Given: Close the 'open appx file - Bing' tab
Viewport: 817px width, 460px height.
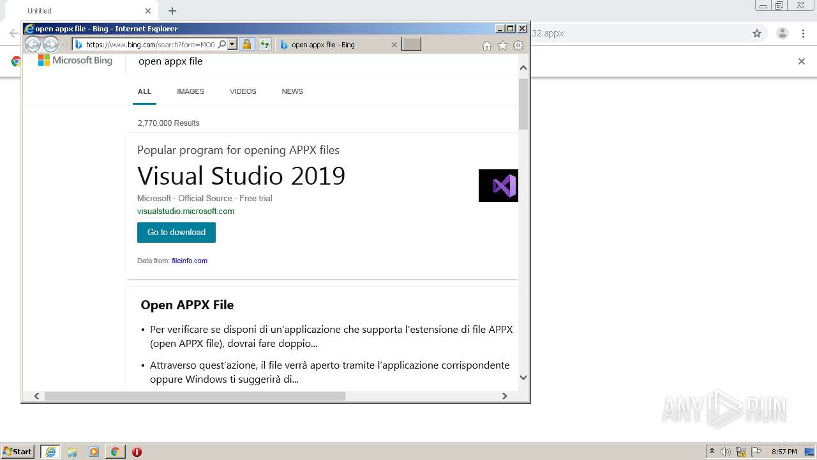Looking at the screenshot, I should [x=394, y=45].
